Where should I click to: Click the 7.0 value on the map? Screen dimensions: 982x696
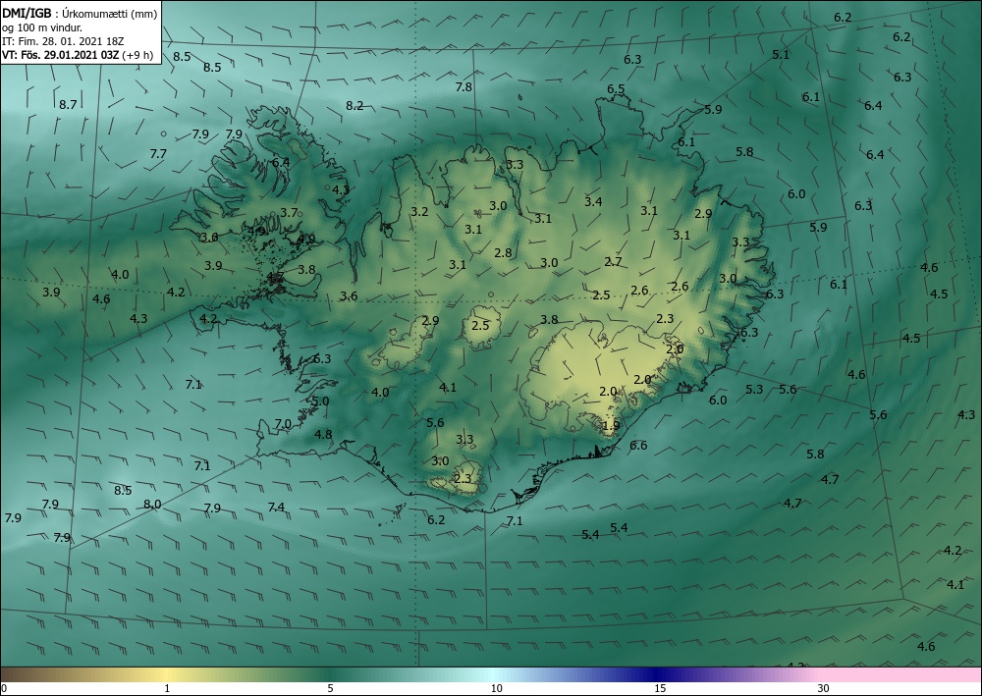(283, 424)
